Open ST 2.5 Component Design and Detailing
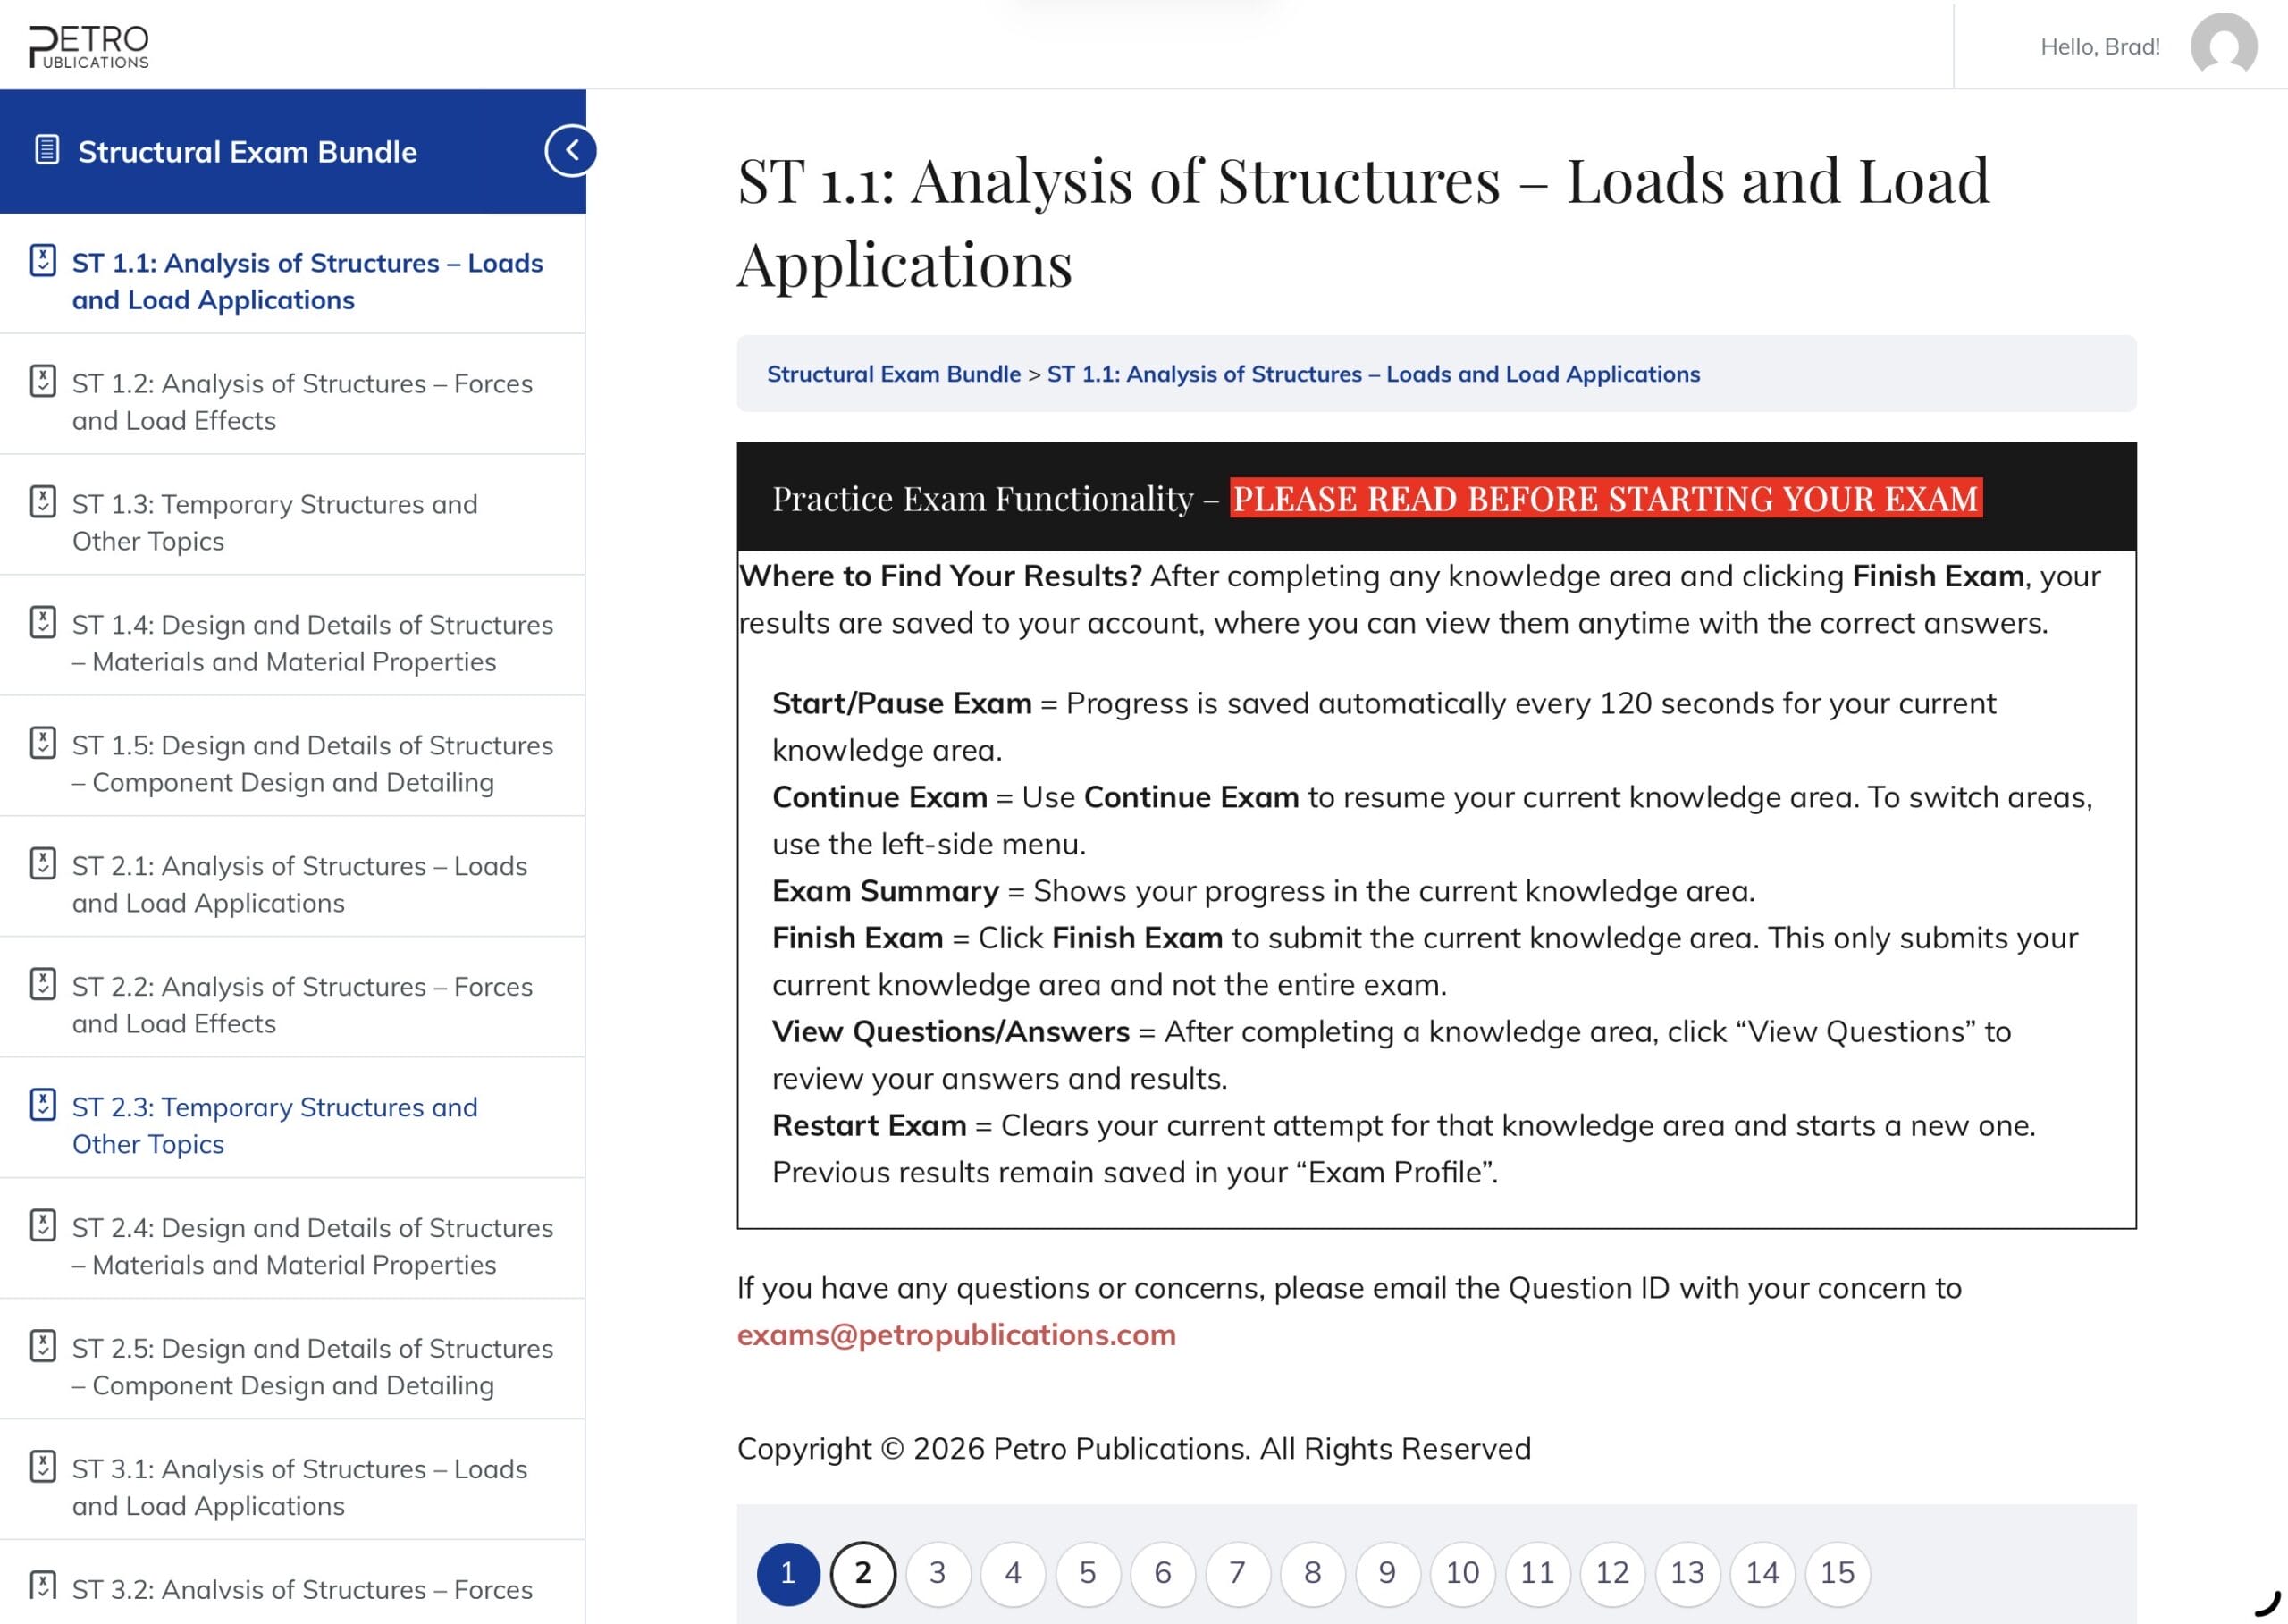 313,1367
